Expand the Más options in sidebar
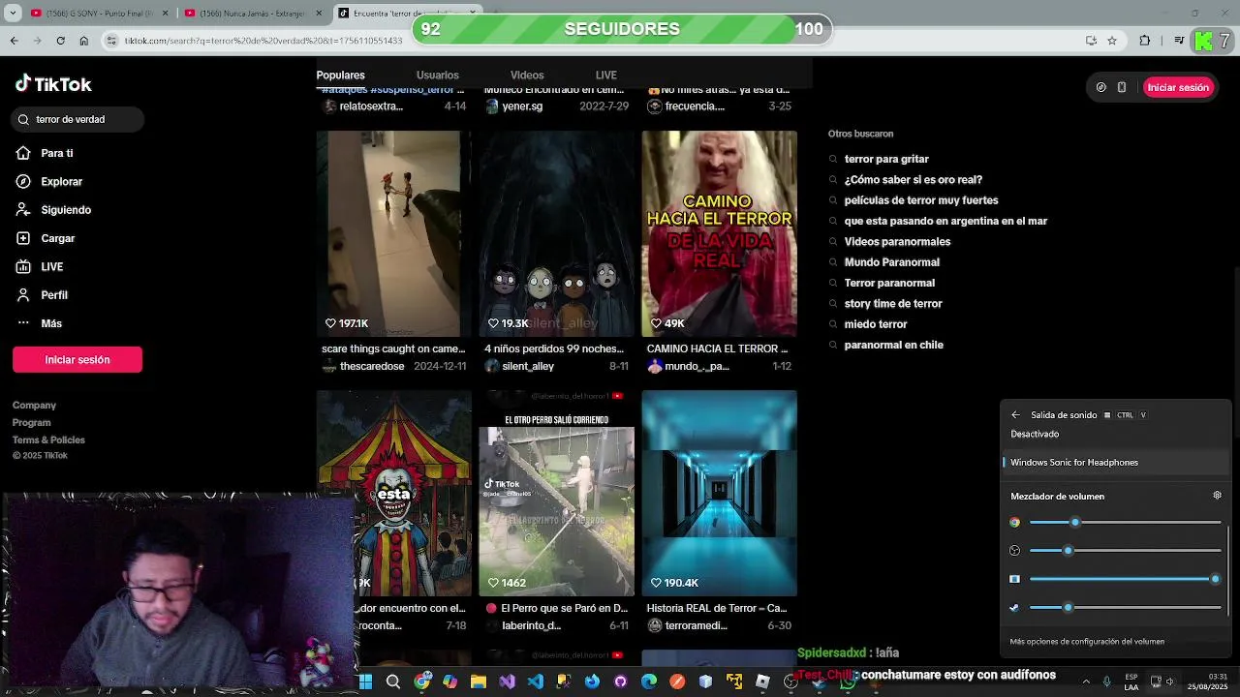1240x697 pixels. coord(39,323)
